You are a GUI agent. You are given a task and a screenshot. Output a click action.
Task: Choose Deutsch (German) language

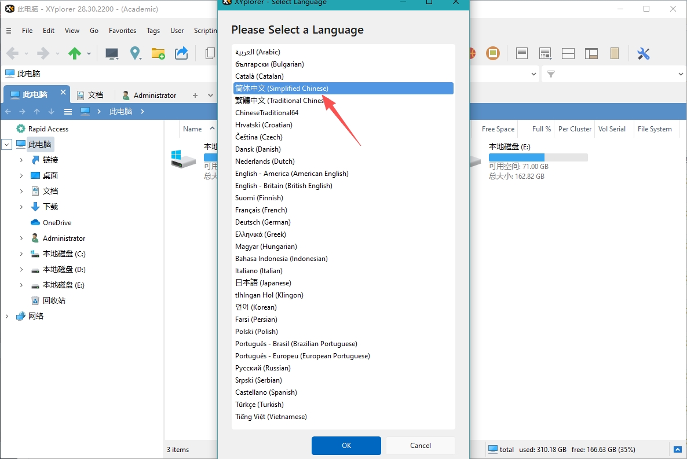pyautogui.click(x=344, y=222)
